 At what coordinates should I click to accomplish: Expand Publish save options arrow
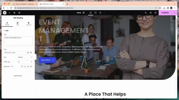tap(175, 13)
